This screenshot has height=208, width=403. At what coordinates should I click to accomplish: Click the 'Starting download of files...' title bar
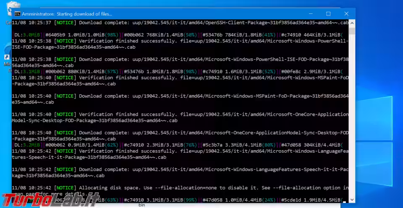click(x=67, y=14)
